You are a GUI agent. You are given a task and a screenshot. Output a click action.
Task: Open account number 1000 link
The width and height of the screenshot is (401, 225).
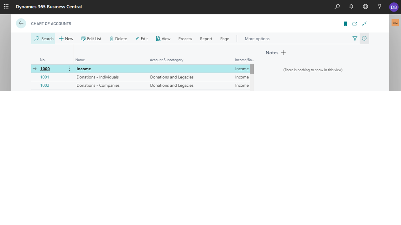click(x=45, y=69)
